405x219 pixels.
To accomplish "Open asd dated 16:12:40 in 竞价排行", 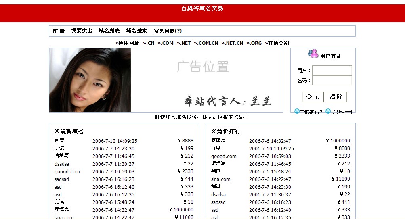I will click(215, 210).
